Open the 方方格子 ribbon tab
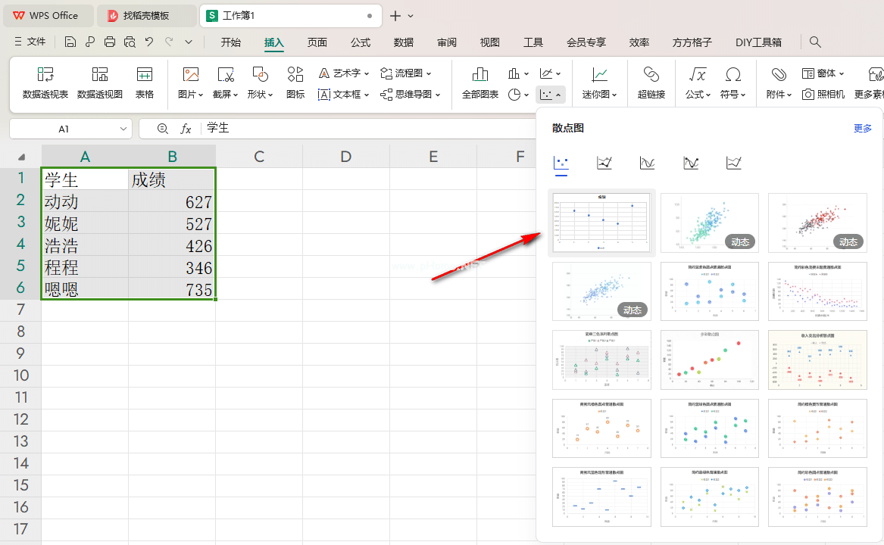 coord(692,42)
